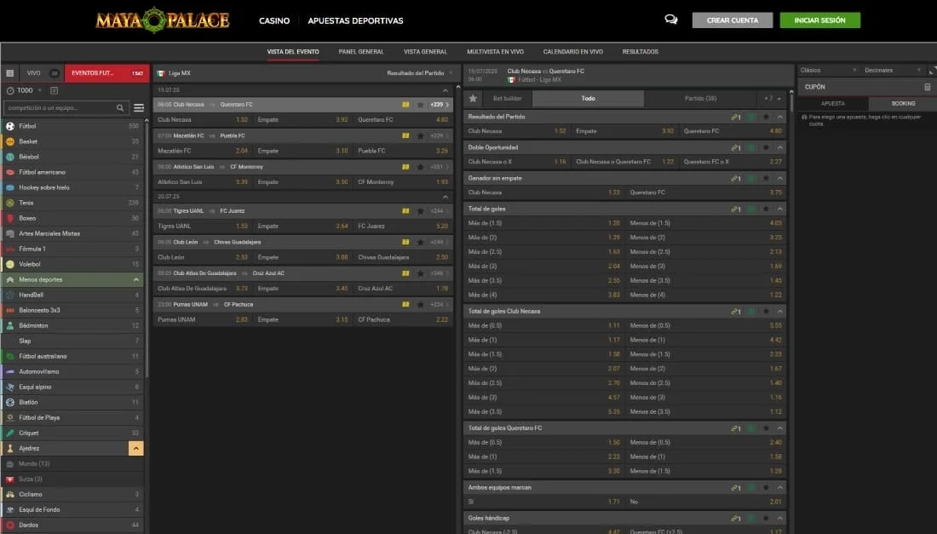Screen dimensions: 937x534
Task: Switch to the Calendario en Vivo tab
Action: [572, 52]
